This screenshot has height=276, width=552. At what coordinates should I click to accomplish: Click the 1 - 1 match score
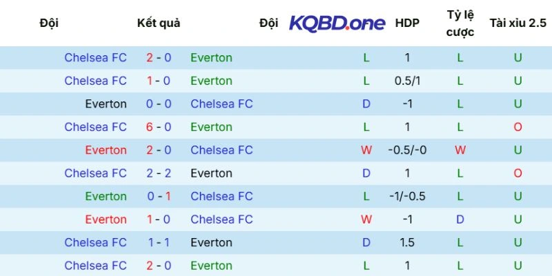(159, 242)
